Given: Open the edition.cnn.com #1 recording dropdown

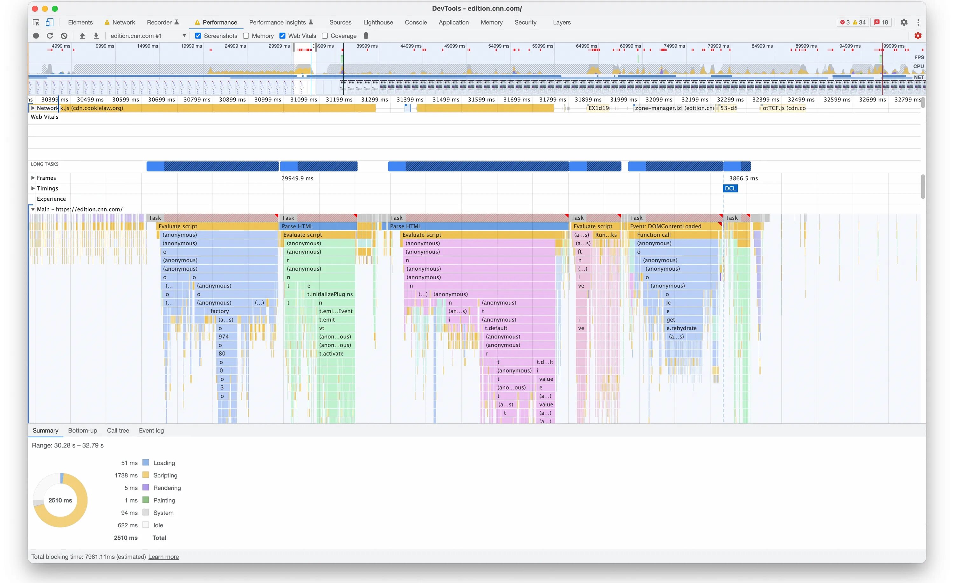Looking at the screenshot, I should pos(184,36).
